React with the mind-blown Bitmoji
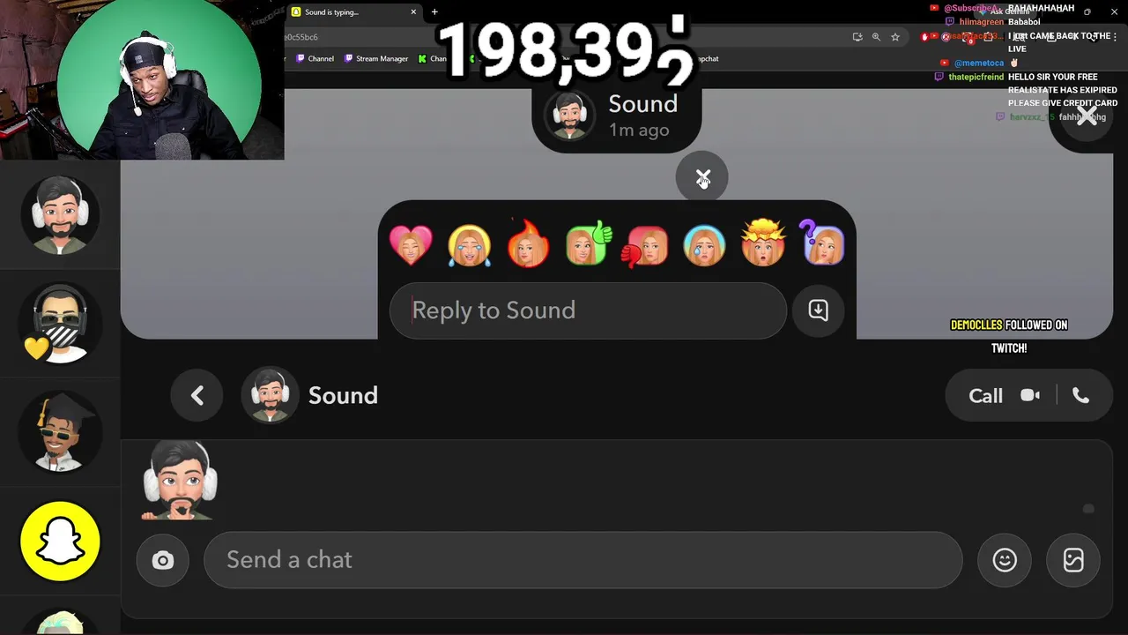The width and height of the screenshot is (1128, 635). [763, 244]
